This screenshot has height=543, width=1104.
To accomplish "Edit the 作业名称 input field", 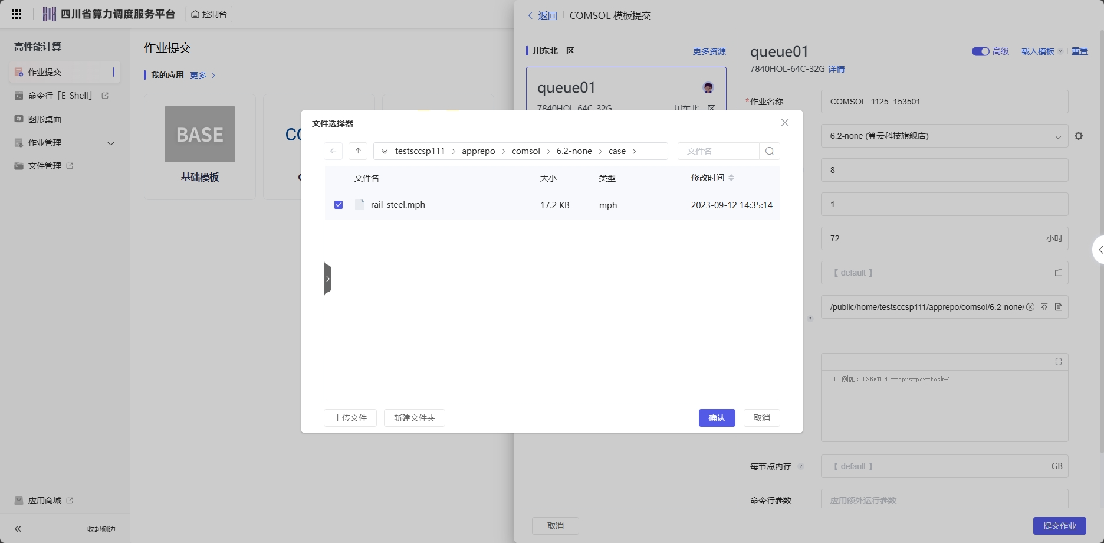I will coord(944,102).
